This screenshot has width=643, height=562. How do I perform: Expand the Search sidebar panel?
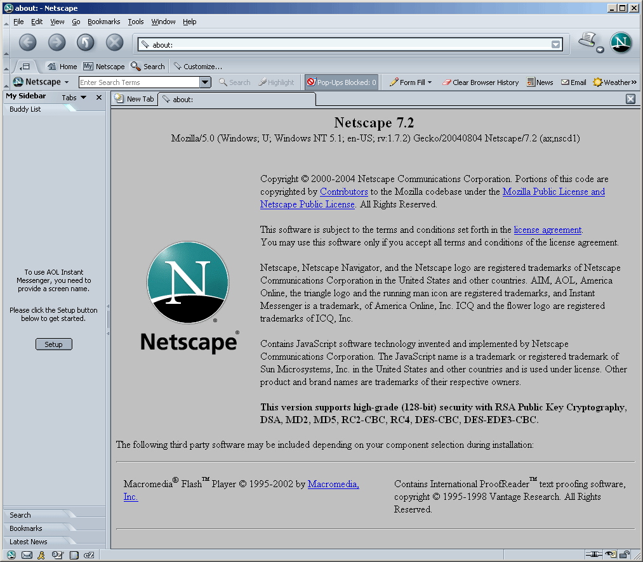coord(39,515)
